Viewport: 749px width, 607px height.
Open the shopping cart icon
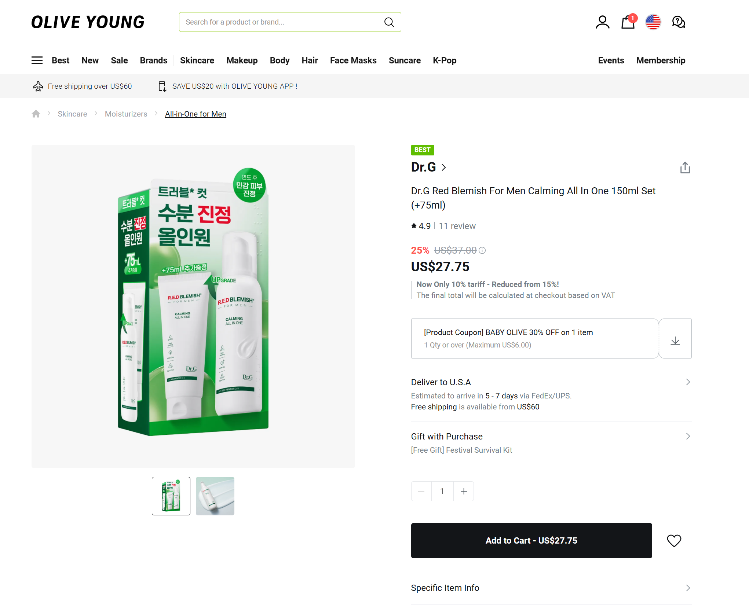(628, 22)
